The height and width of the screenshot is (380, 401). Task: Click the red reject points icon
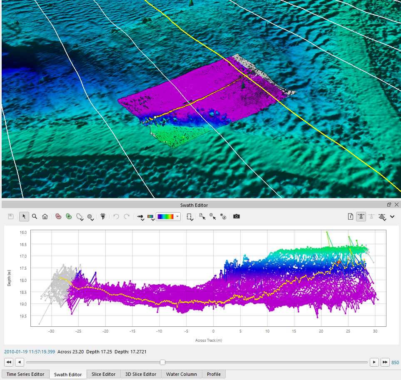pyautogui.click(x=58, y=216)
